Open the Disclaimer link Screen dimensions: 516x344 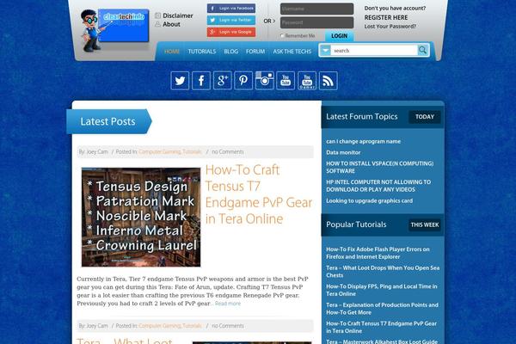click(178, 15)
